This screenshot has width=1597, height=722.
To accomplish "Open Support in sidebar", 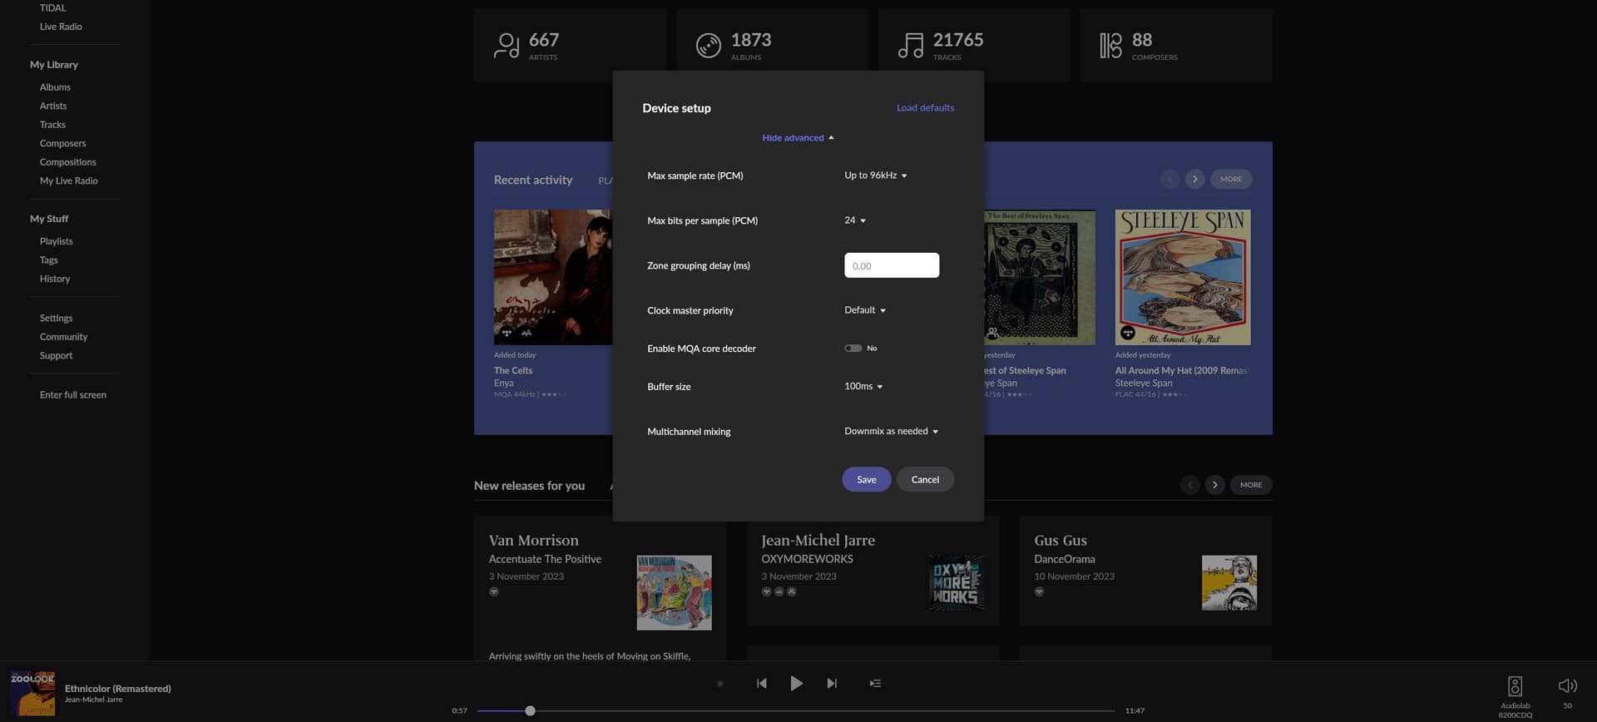I will pyautogui.click(x=56, y=356).
